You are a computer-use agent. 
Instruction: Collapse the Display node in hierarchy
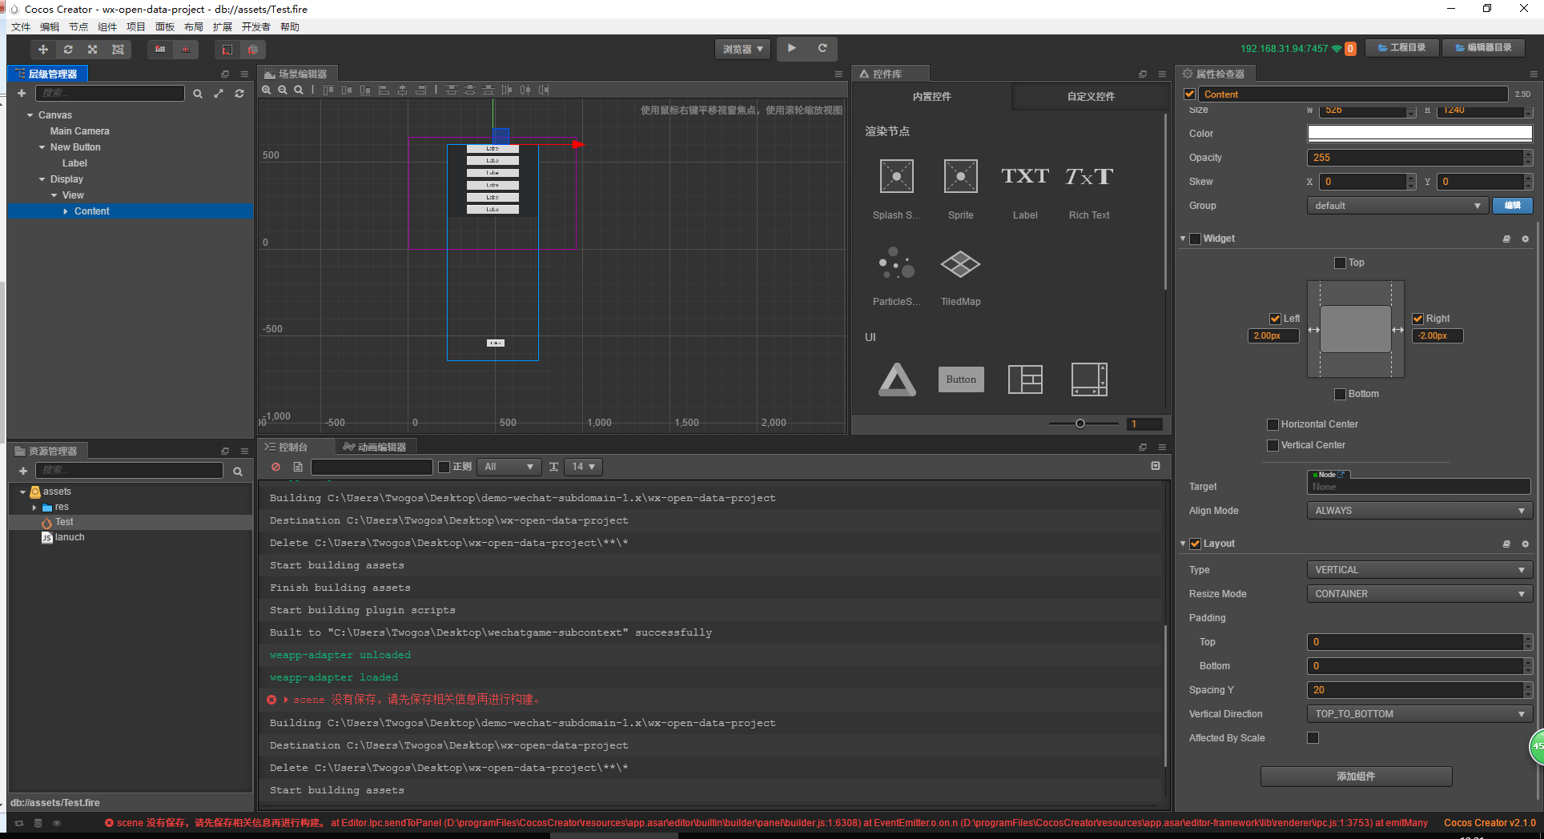42,179
